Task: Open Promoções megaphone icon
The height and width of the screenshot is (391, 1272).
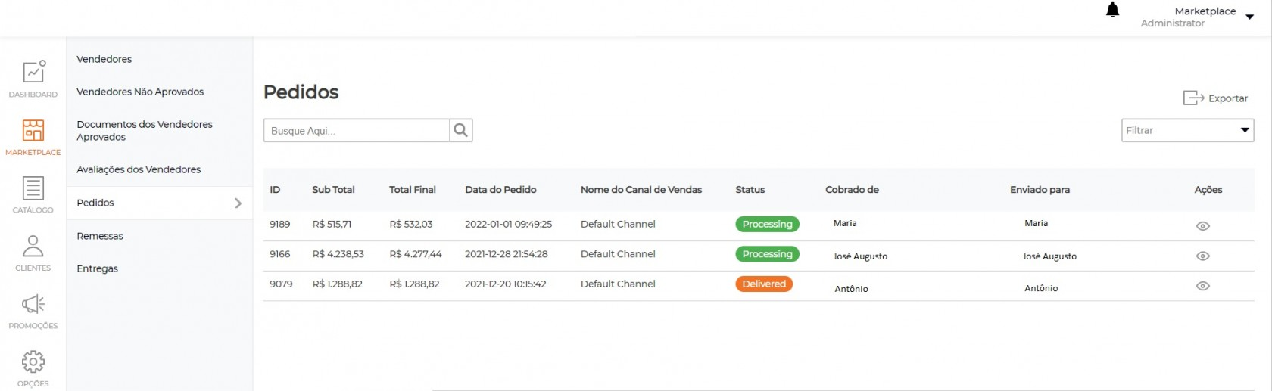Action: (33, 304)
